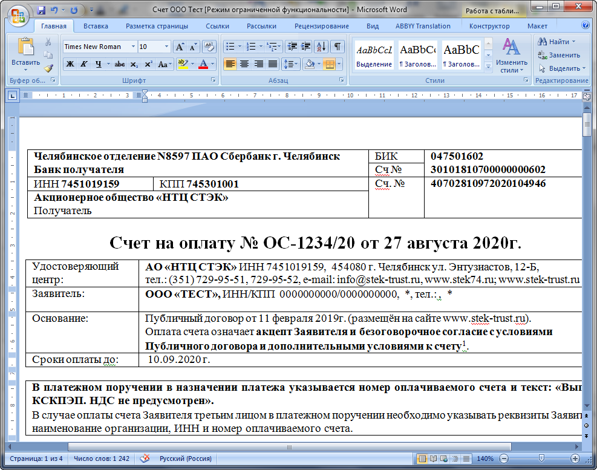Image resolution: width=597 pixels, height=470 pixels.
Task: Apply the Выделение style
Action: (374, 54)
